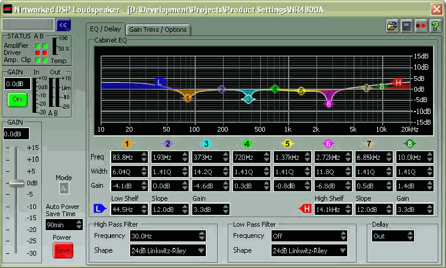The image size is (446, 268).
Task: Collapse side panel with << button
Action: tap(63, 25)
